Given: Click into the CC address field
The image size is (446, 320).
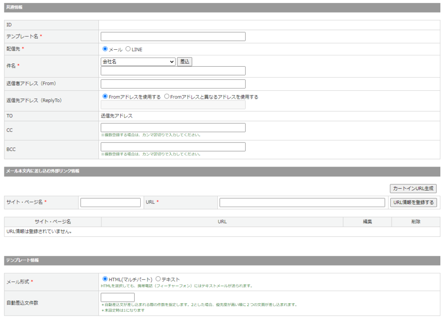Looking at the screenshot, I should [x=173, y=128].
